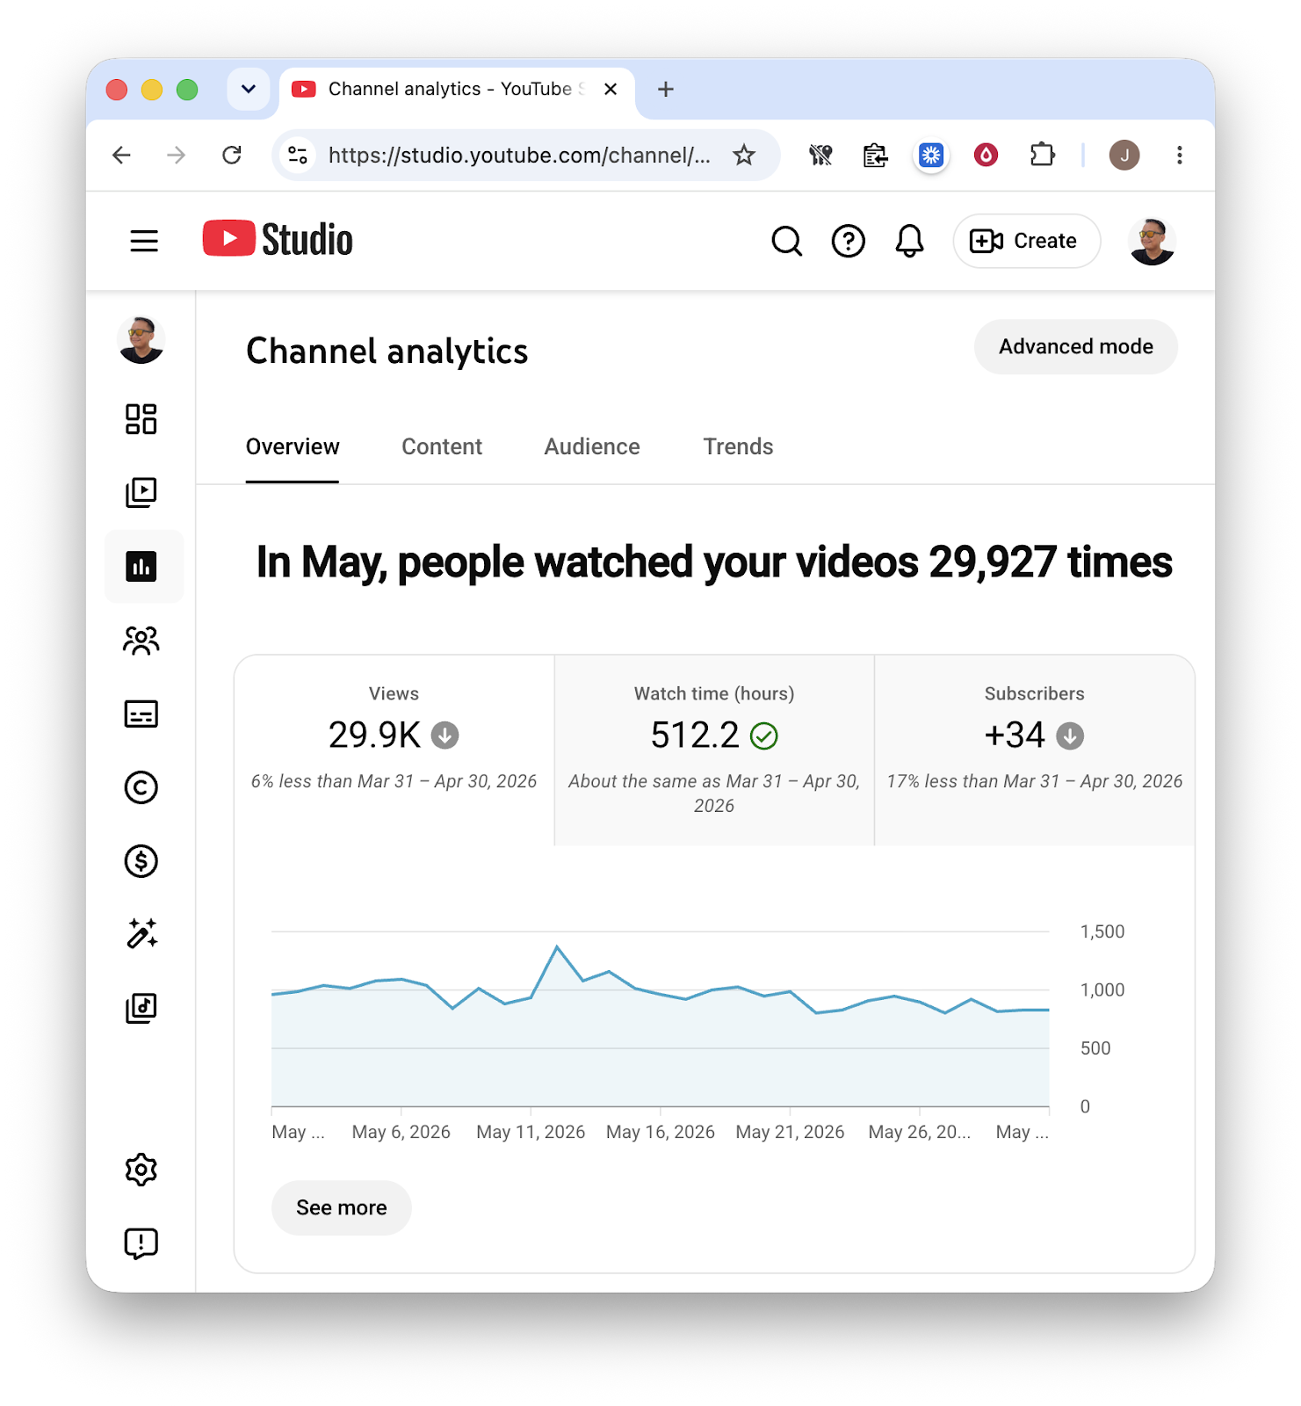
Task: Click the down arrow beside +34 subscribers
Action: pos(1070,736)
